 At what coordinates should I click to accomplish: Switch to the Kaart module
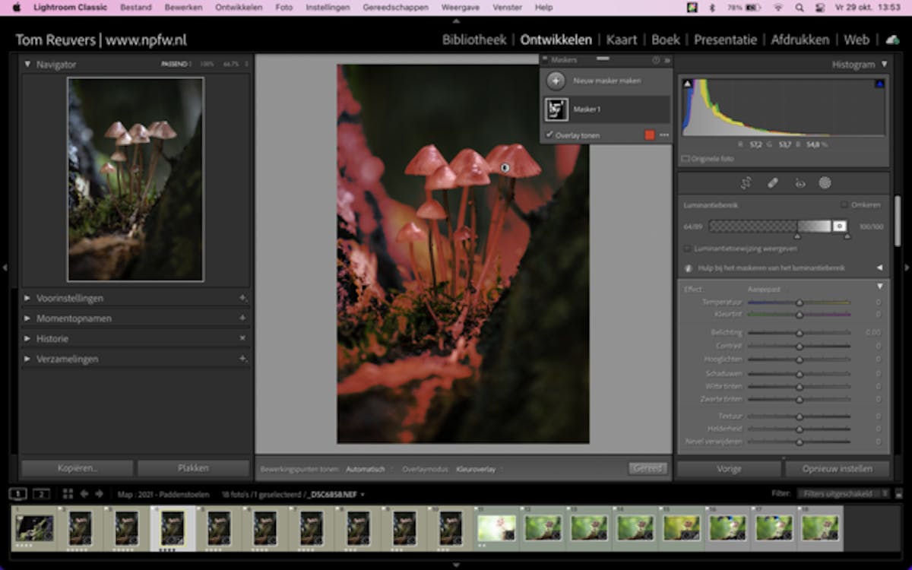(x=622, y=40)
